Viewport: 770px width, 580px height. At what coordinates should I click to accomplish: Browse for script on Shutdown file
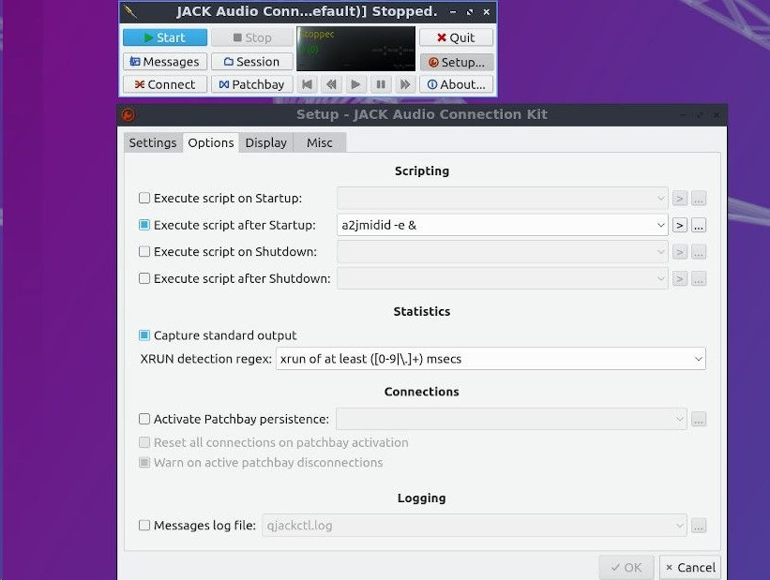tap(699, 252)
